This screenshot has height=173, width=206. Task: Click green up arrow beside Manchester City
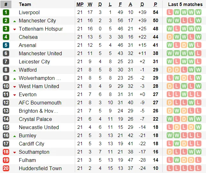[15, 21]
